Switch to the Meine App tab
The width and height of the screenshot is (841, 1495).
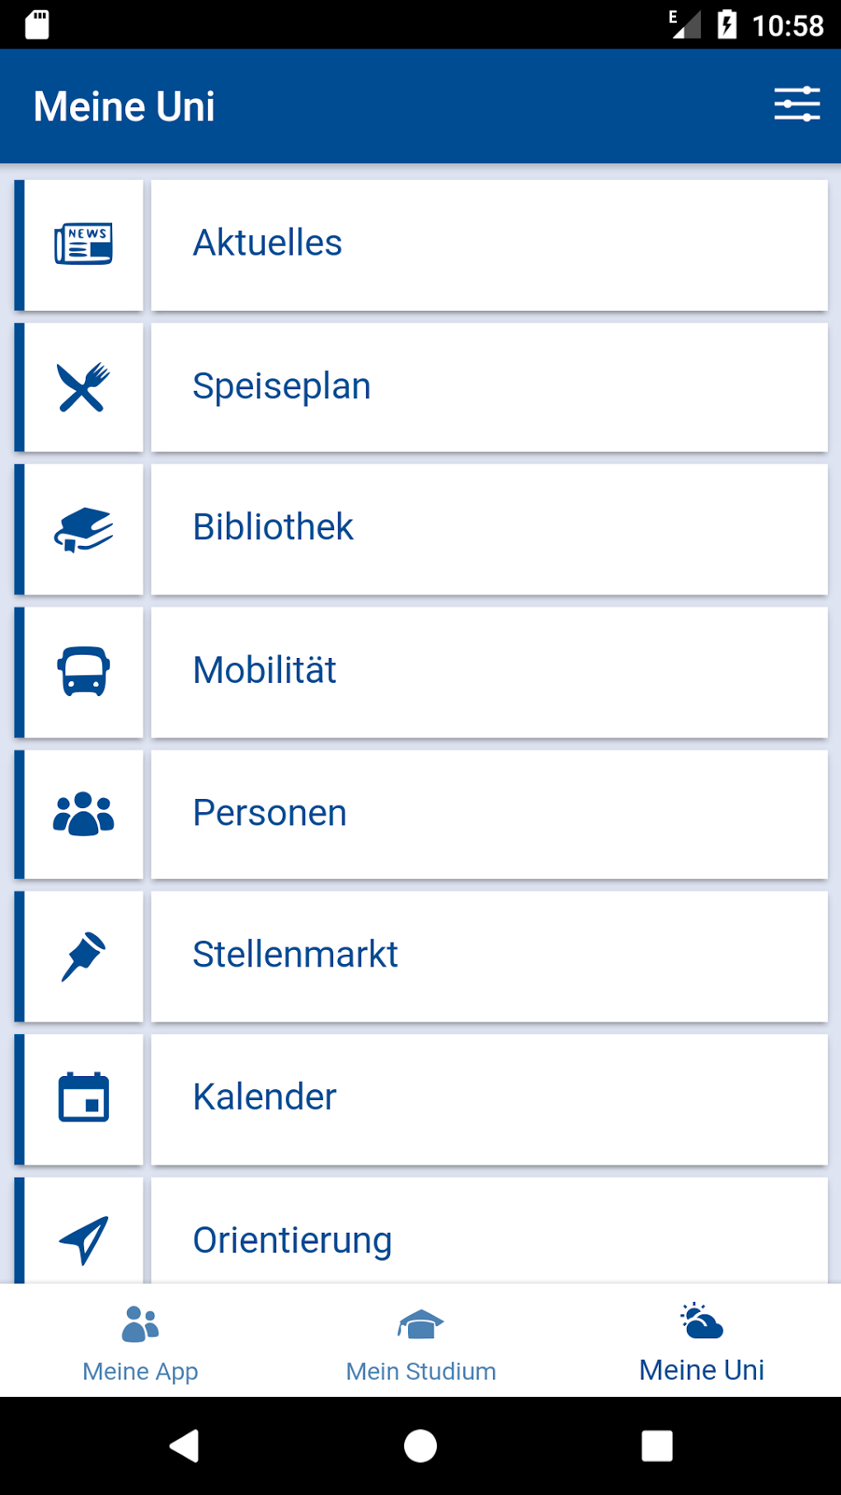(x=140, y=1342)
